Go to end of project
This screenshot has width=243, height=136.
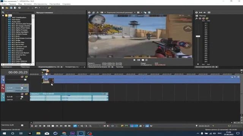61,126
